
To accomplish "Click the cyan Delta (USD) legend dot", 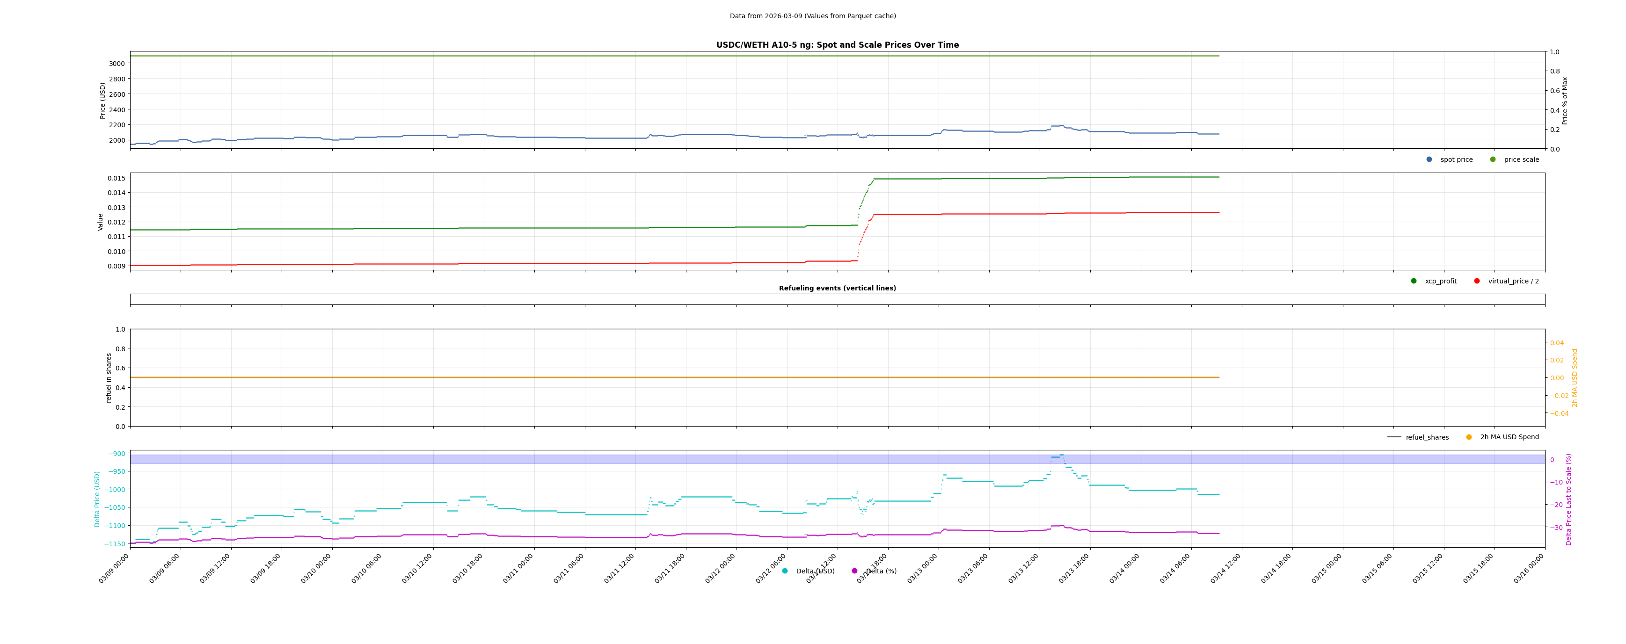I will [x=785, y=572].
